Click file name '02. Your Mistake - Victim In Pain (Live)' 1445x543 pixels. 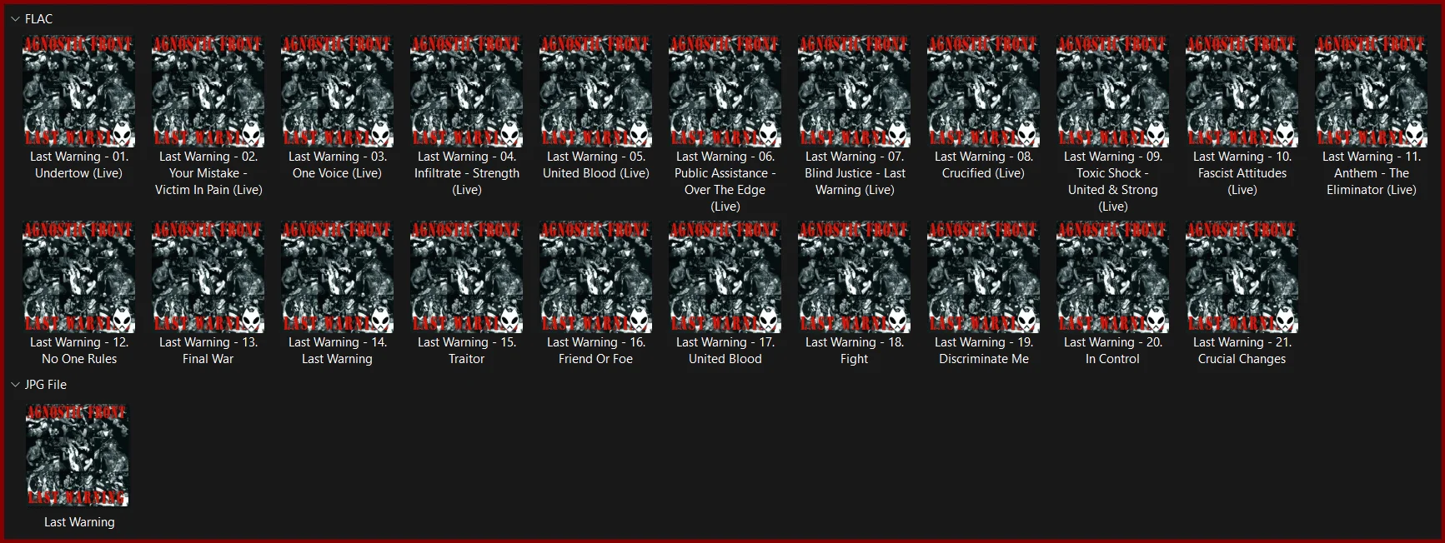[208, 173]
